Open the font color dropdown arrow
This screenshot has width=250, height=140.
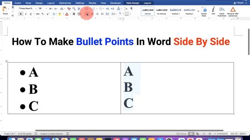(70, 14)
